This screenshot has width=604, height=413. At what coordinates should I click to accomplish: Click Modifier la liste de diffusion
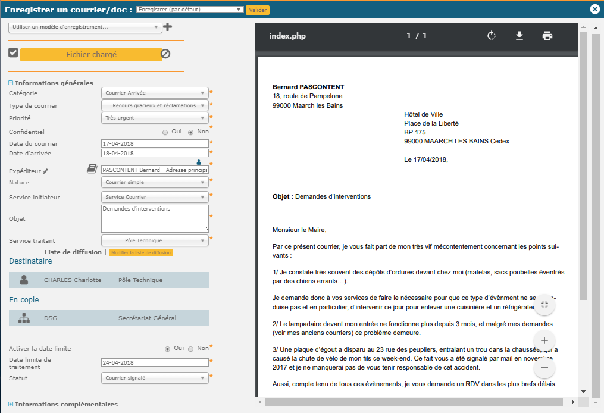point(141,253)
